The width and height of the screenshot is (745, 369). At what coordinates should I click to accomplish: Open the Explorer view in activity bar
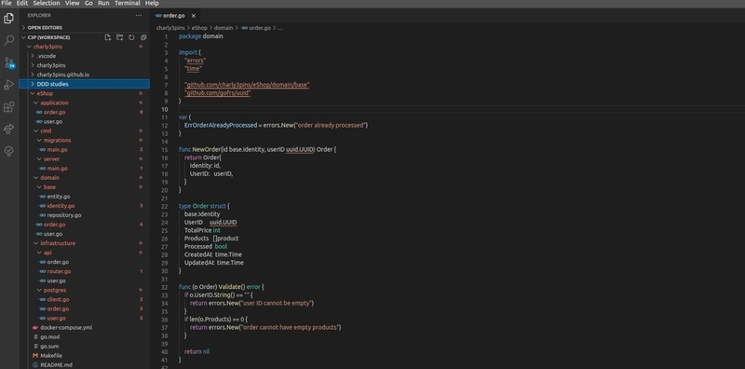tap(8, 19)
